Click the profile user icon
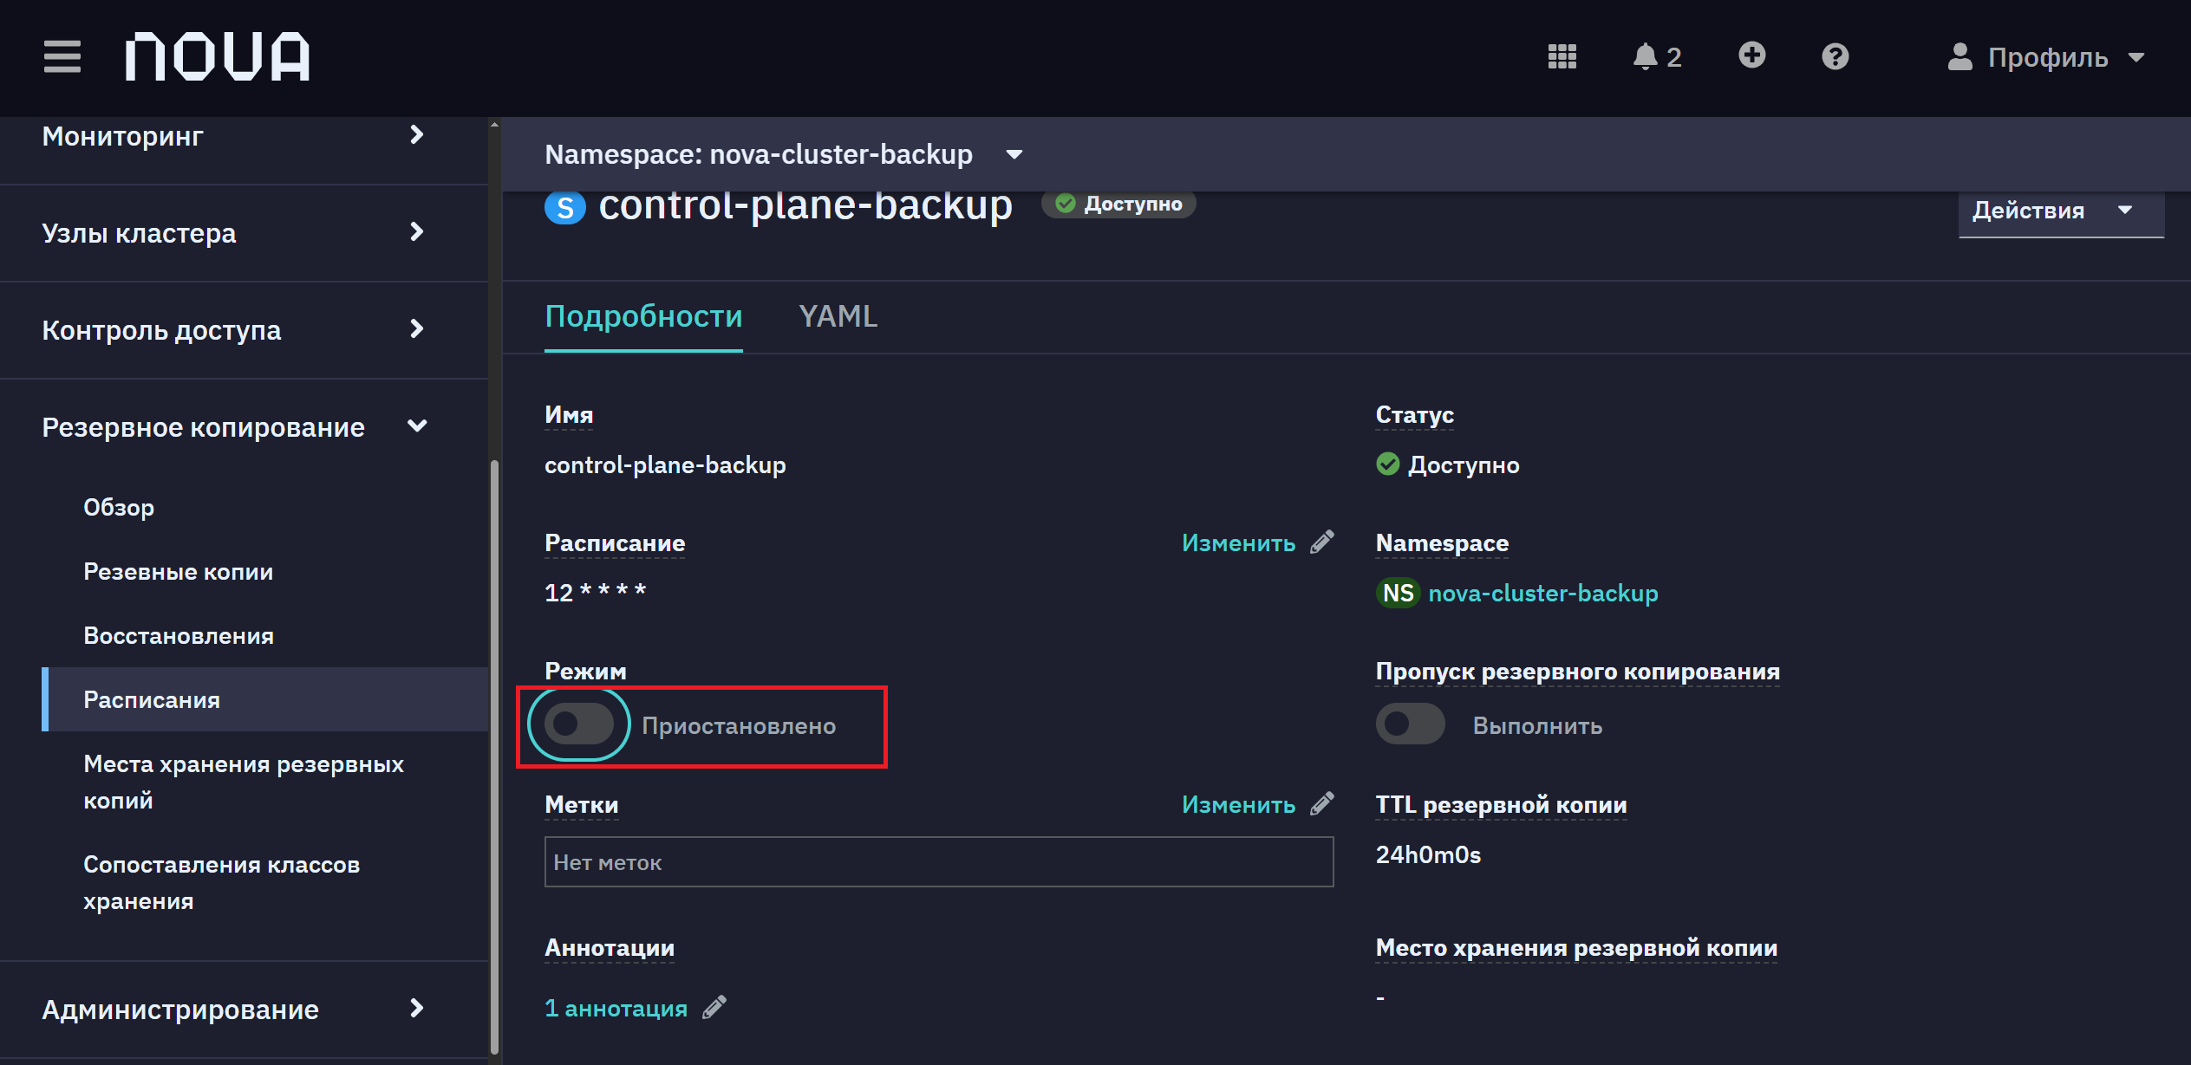This screenshot has height=1065, width=2191. 1960,56
